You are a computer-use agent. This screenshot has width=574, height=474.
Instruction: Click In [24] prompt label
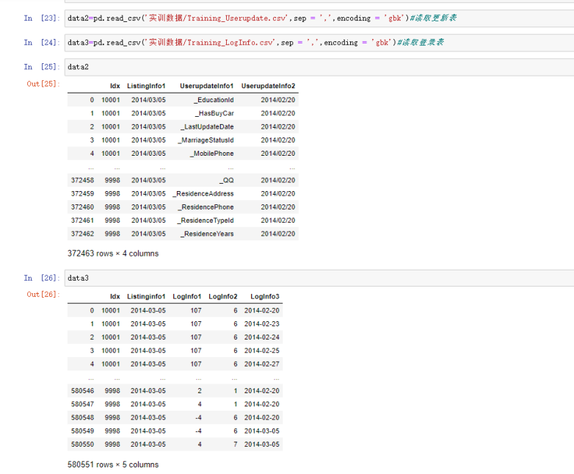(41, 43)
